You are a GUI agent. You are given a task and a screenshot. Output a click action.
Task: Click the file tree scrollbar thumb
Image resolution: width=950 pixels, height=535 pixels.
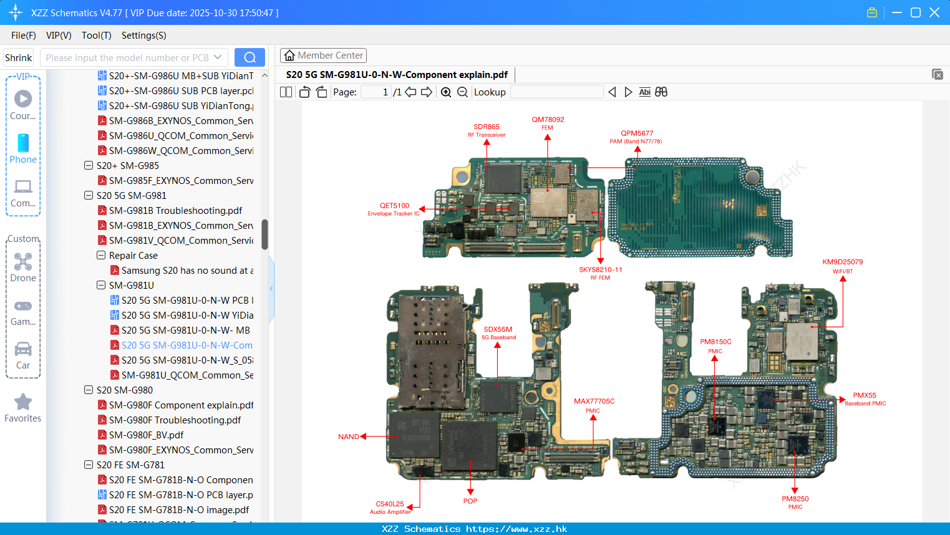point(264,234)
